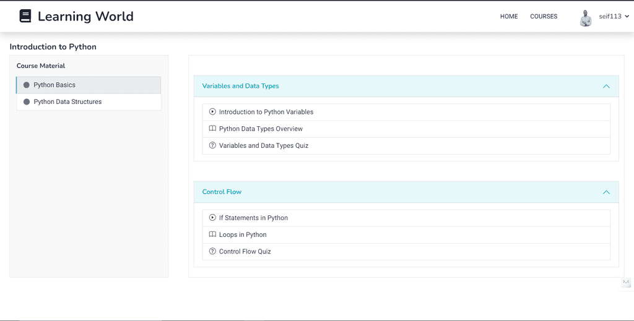Viewport: 634px width, 321px height.
Task: Click the book icon beside Python Data Types Overview
Action: click(x=212, y=129)
